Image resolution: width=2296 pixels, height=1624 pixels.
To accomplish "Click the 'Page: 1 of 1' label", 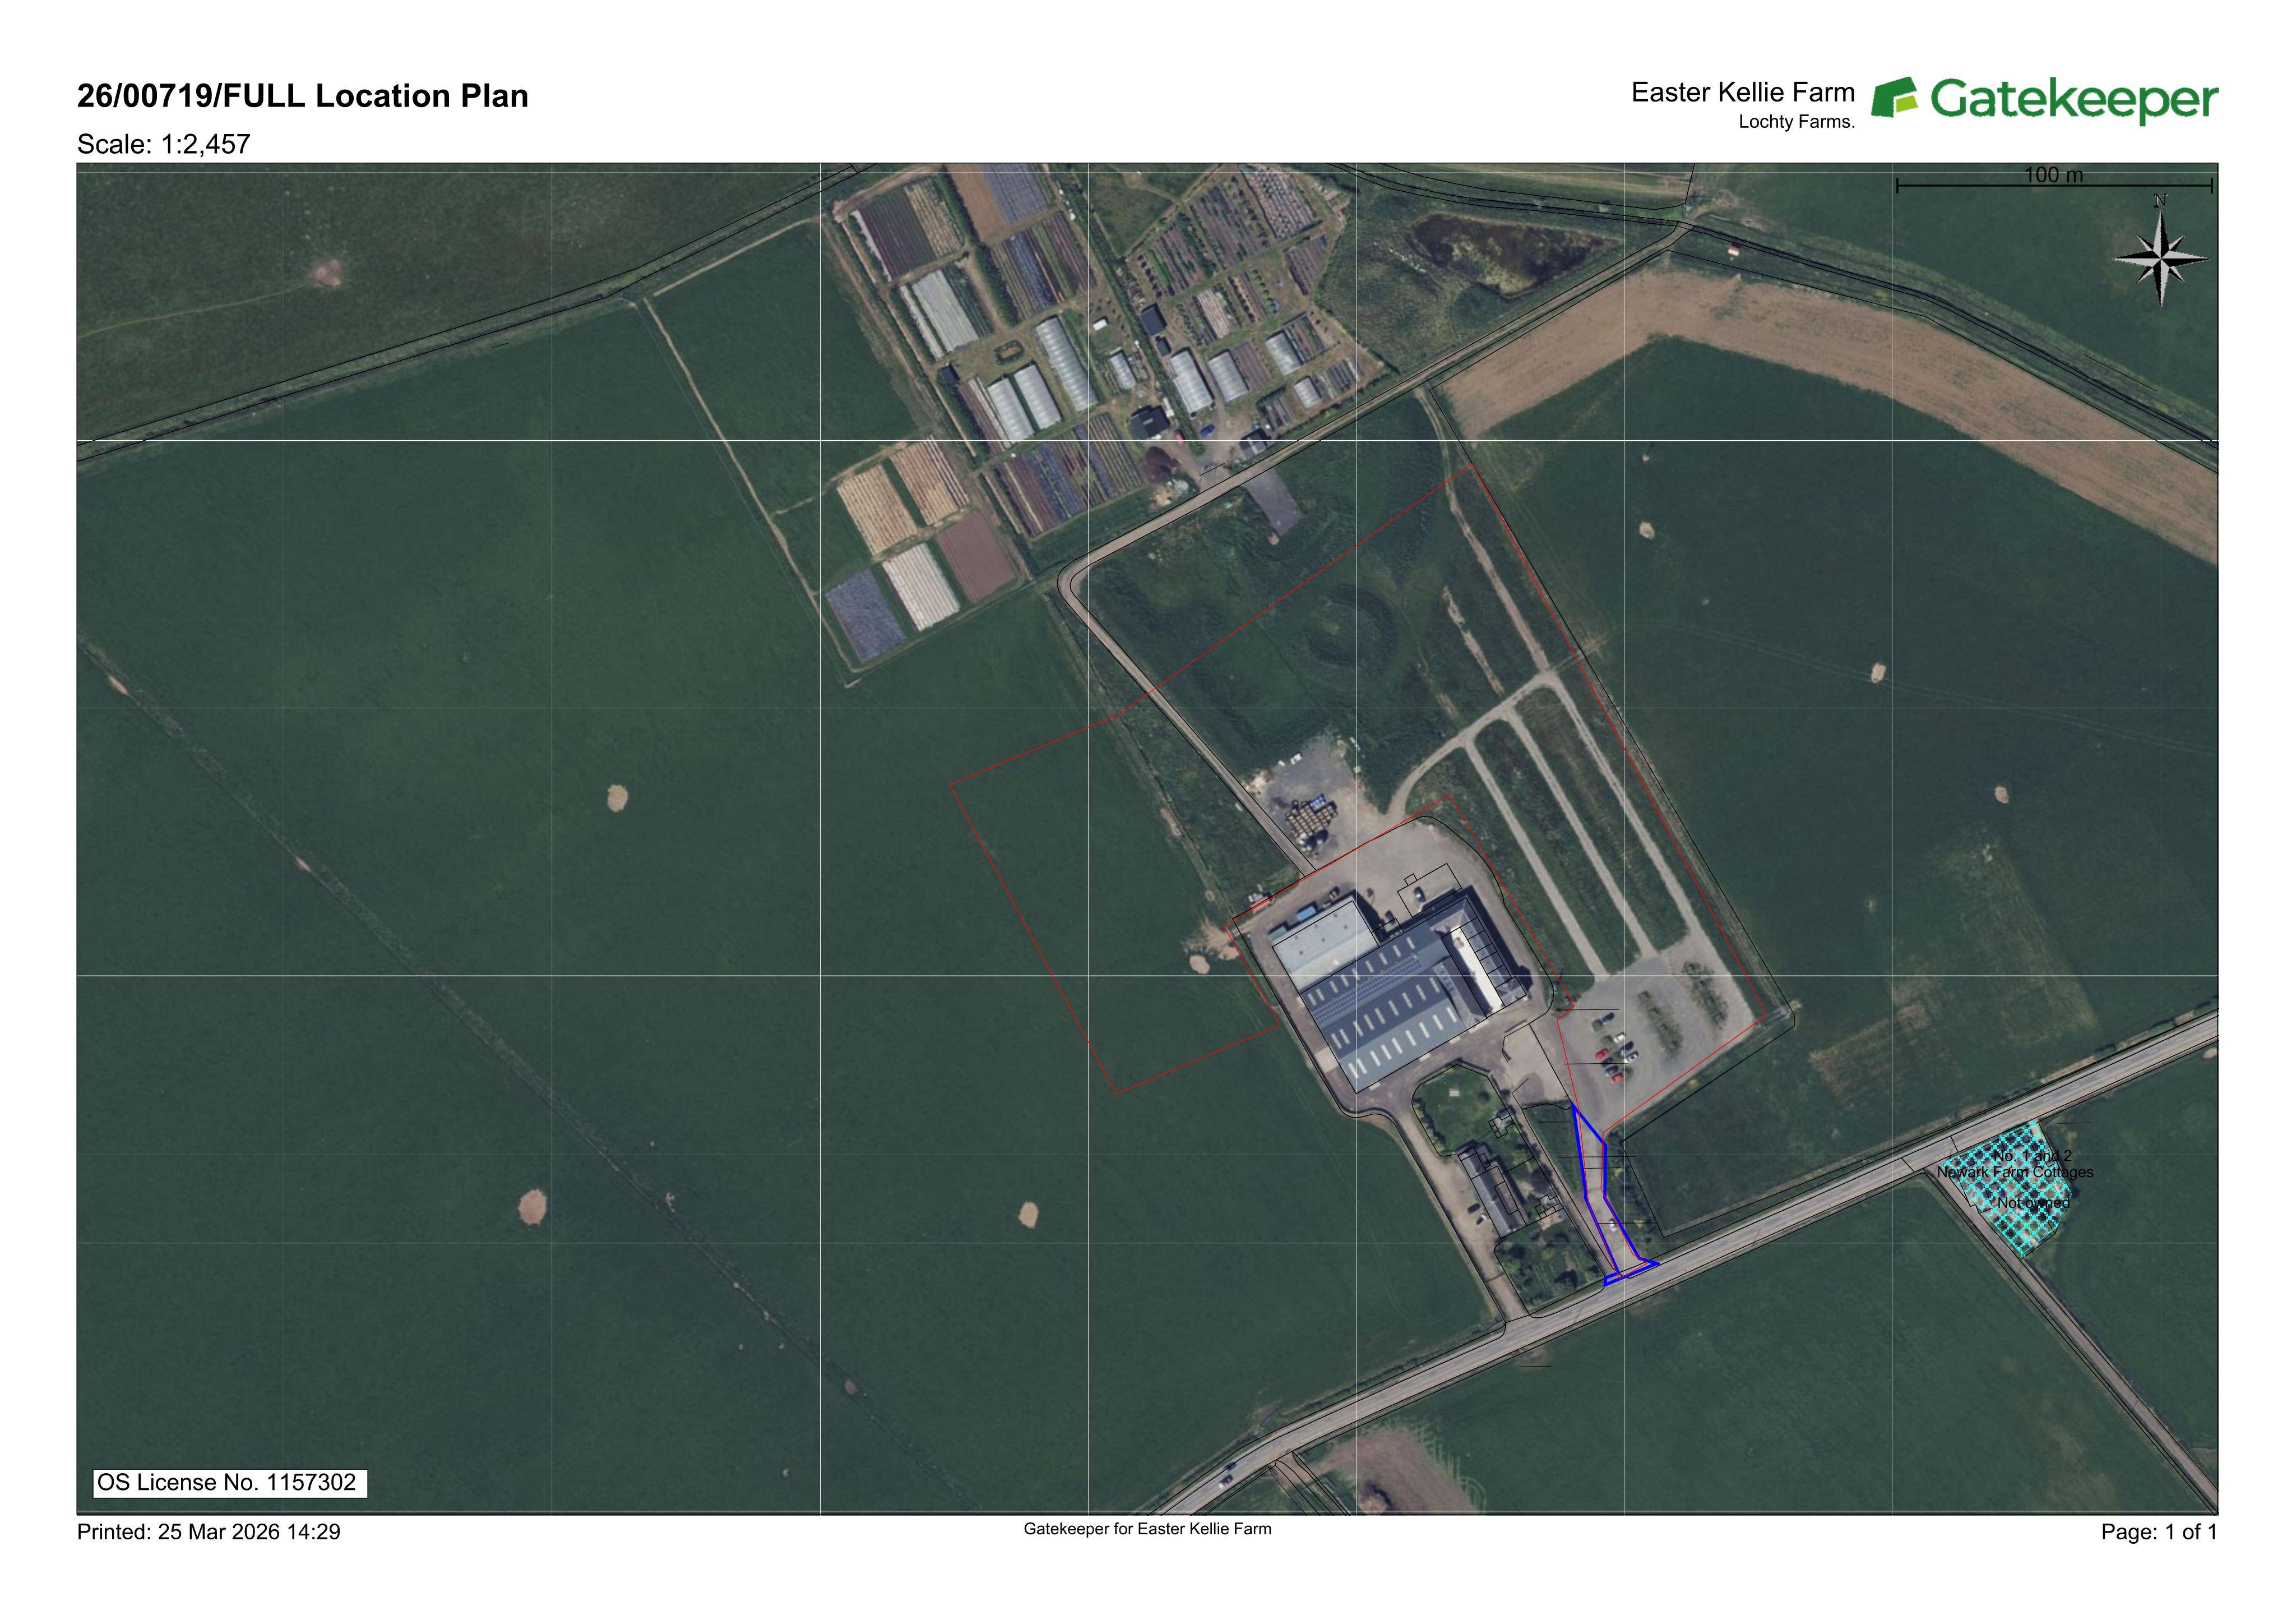I will (2159, 1532).
